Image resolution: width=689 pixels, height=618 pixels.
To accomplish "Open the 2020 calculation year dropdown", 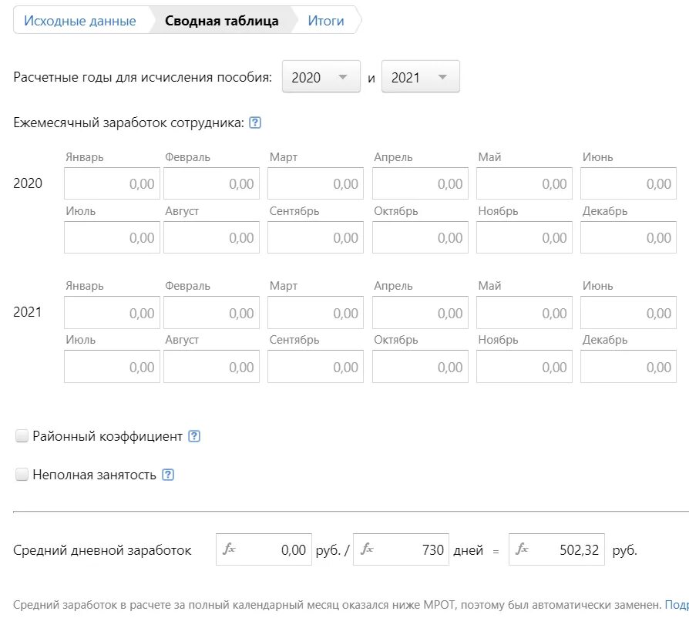I will tap(321, 77).
